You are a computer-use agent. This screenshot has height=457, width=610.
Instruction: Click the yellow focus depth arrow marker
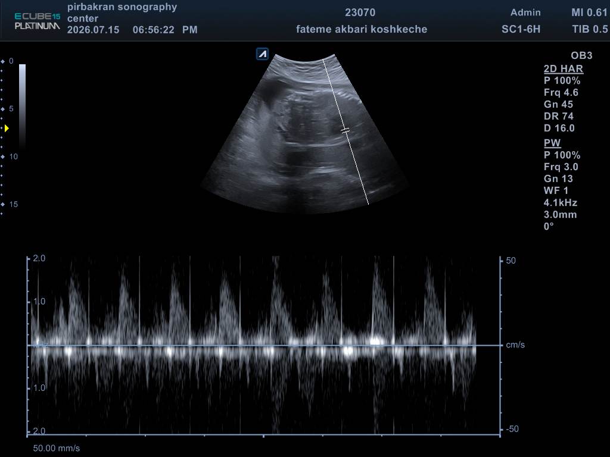(7, 129)
